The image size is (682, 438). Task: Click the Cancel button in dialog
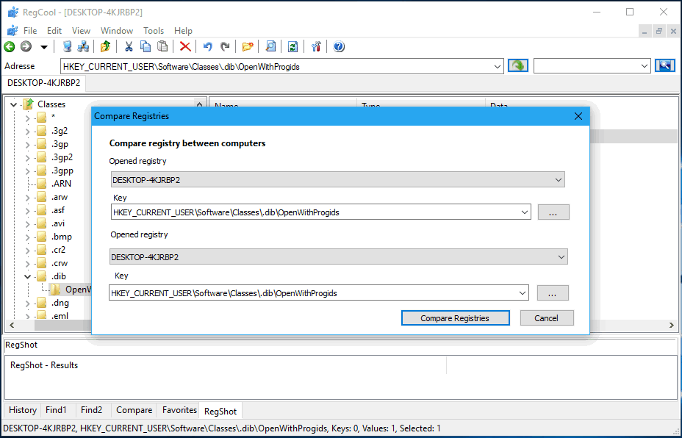tap(547, 318)
